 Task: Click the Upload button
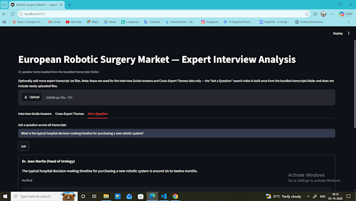tap(31, 97)
